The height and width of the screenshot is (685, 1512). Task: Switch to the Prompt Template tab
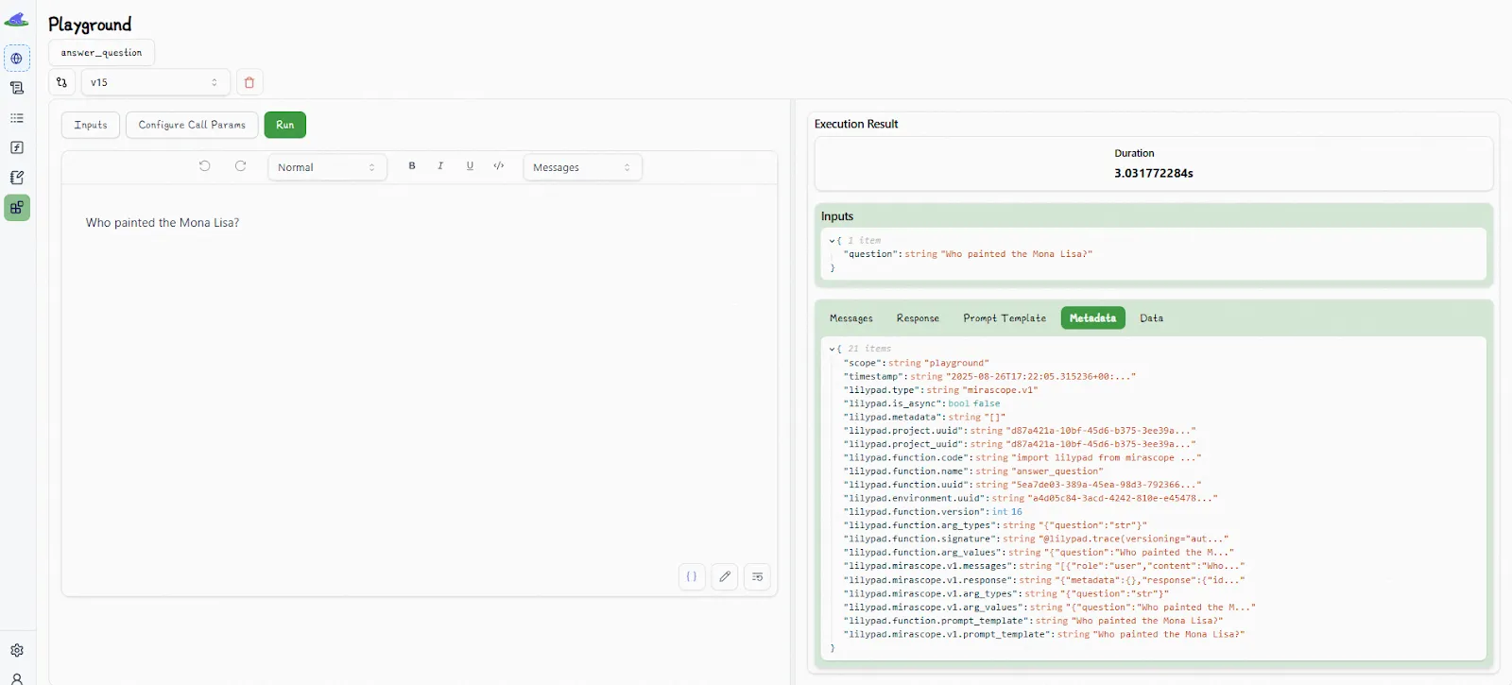(x=1005, y=318)
